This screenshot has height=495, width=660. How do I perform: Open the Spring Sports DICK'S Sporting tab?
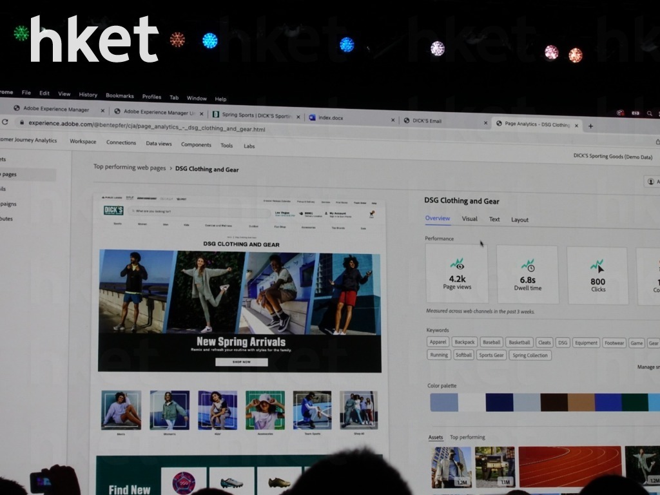257,115
